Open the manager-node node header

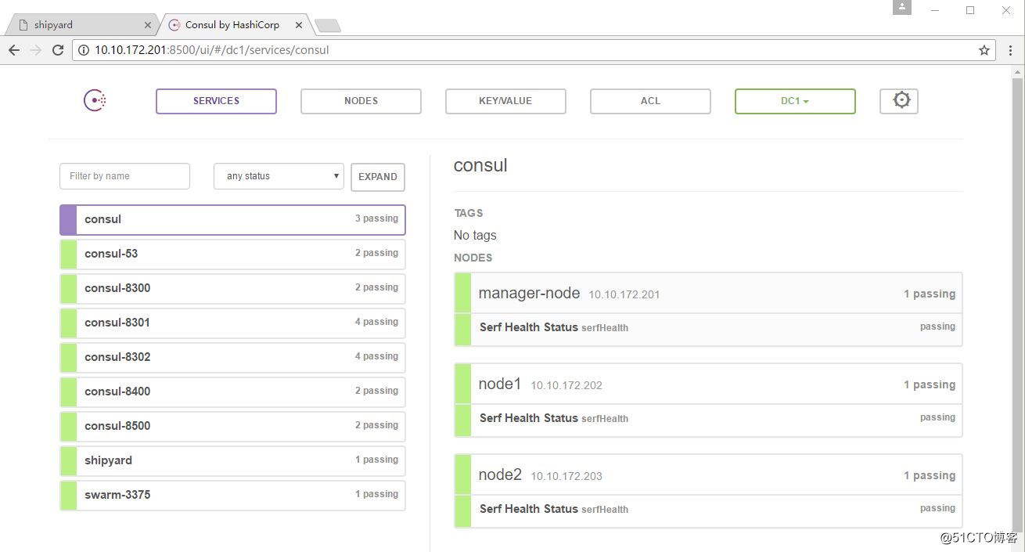point(708,294)
